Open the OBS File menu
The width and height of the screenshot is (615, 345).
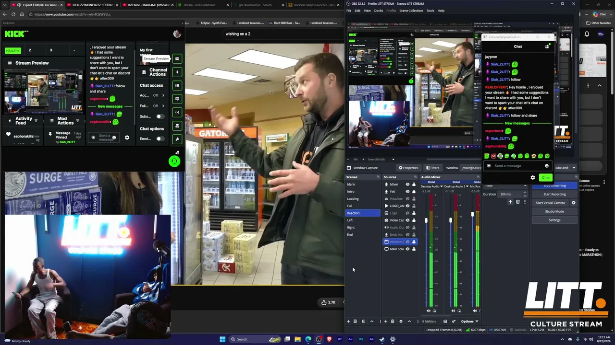tap(349, 11)
